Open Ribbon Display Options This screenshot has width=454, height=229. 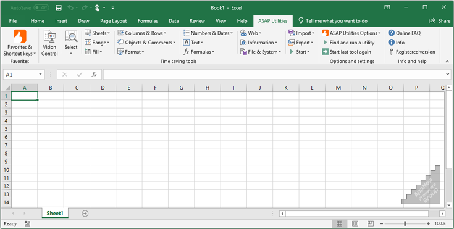point(387,7)
